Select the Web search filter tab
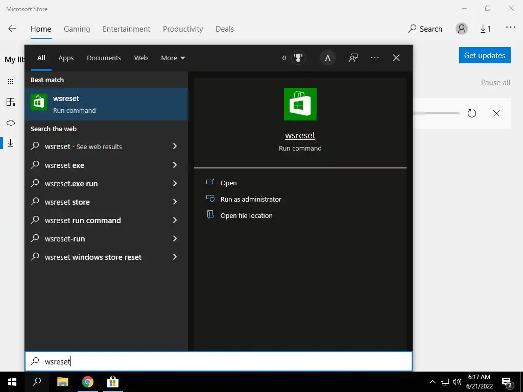 point(141,58)
